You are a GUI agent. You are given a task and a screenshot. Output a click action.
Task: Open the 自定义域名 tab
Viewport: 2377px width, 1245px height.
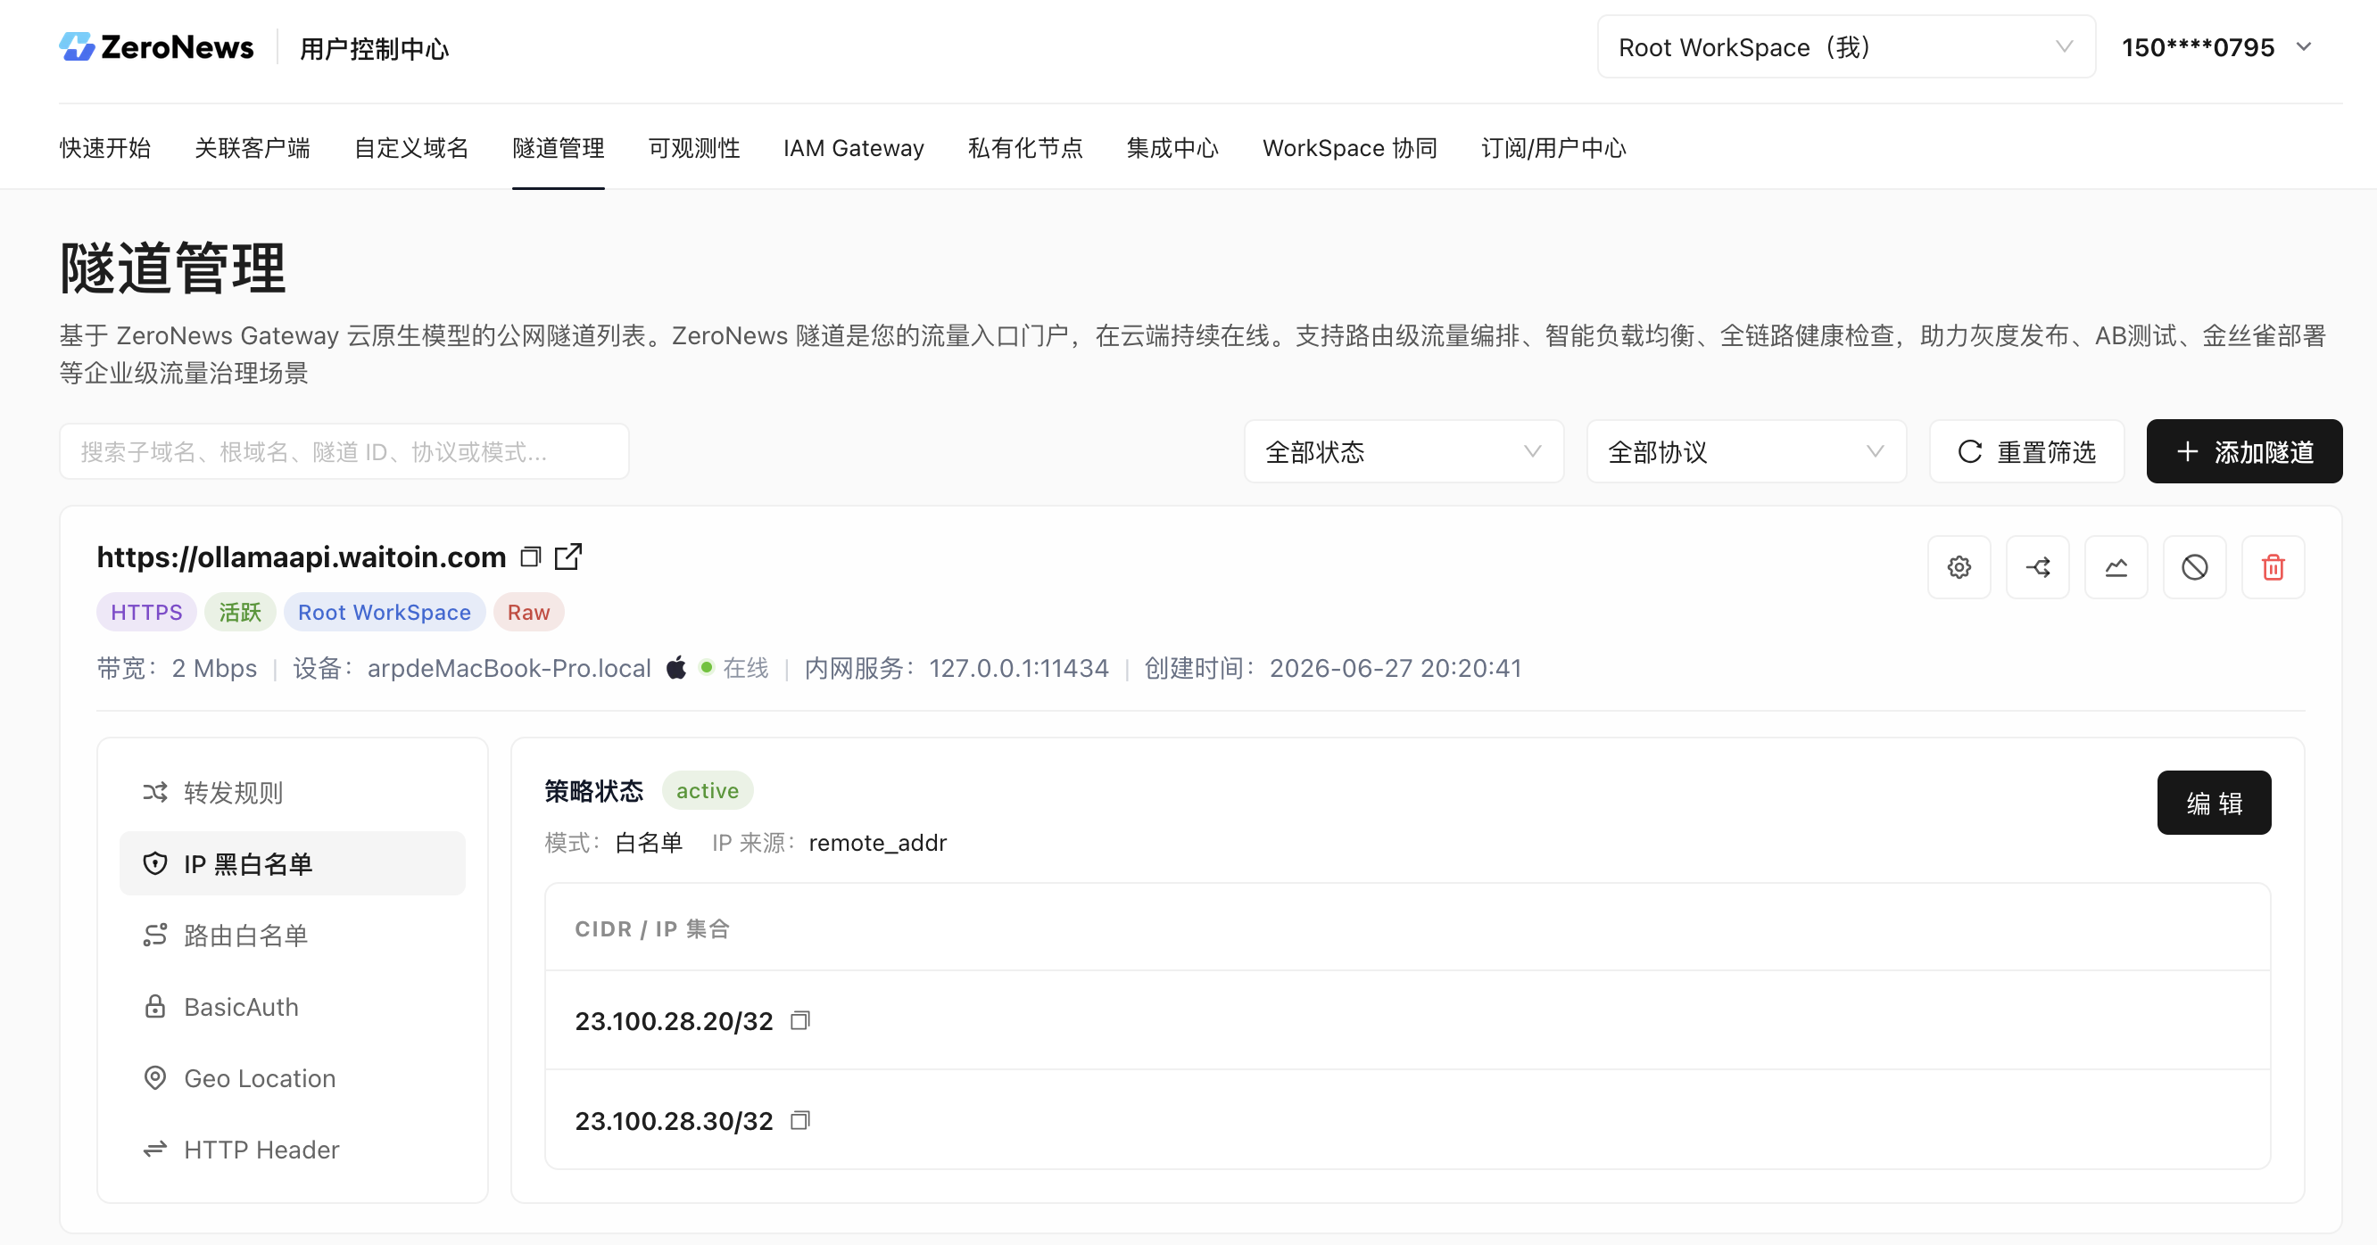(x=410, y=147)
